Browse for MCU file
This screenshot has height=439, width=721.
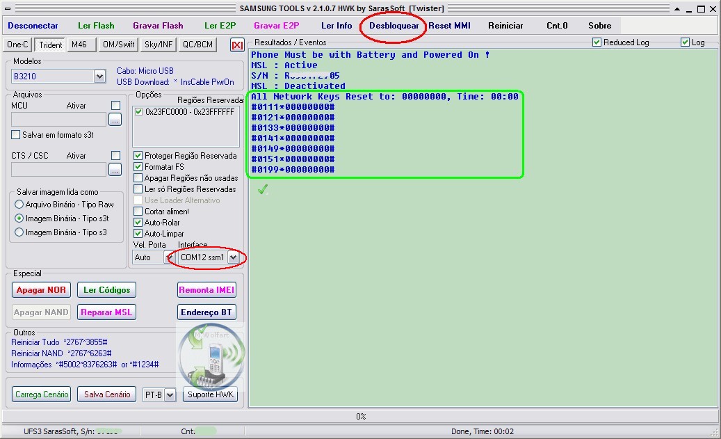coord(115,120)
